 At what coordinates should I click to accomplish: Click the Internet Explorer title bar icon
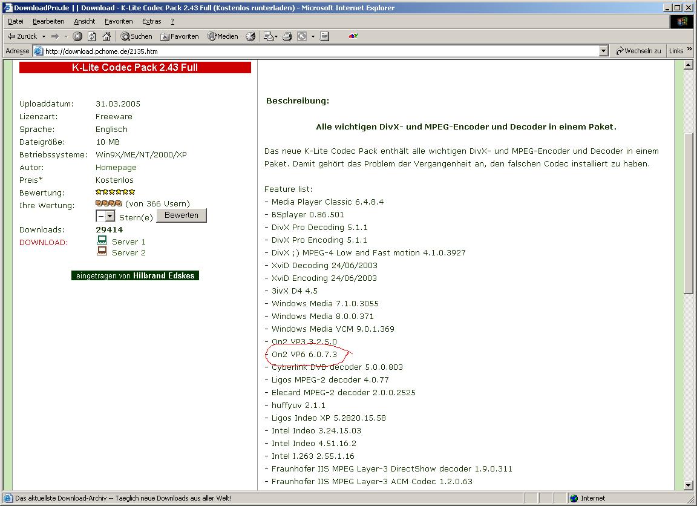click(x=7, y=7)
